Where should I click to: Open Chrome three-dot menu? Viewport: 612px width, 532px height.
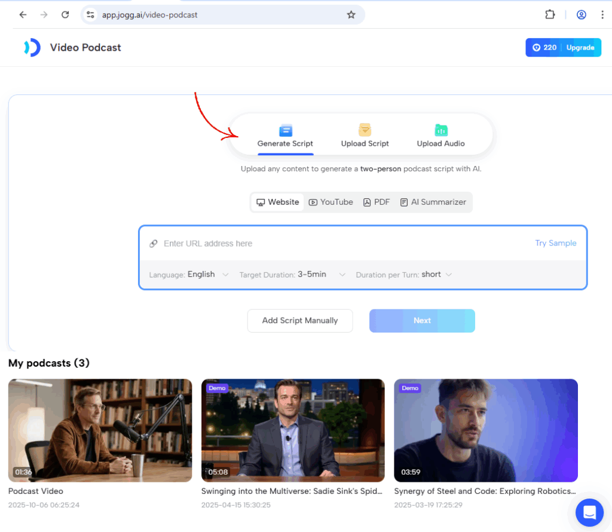click(602, 15)
